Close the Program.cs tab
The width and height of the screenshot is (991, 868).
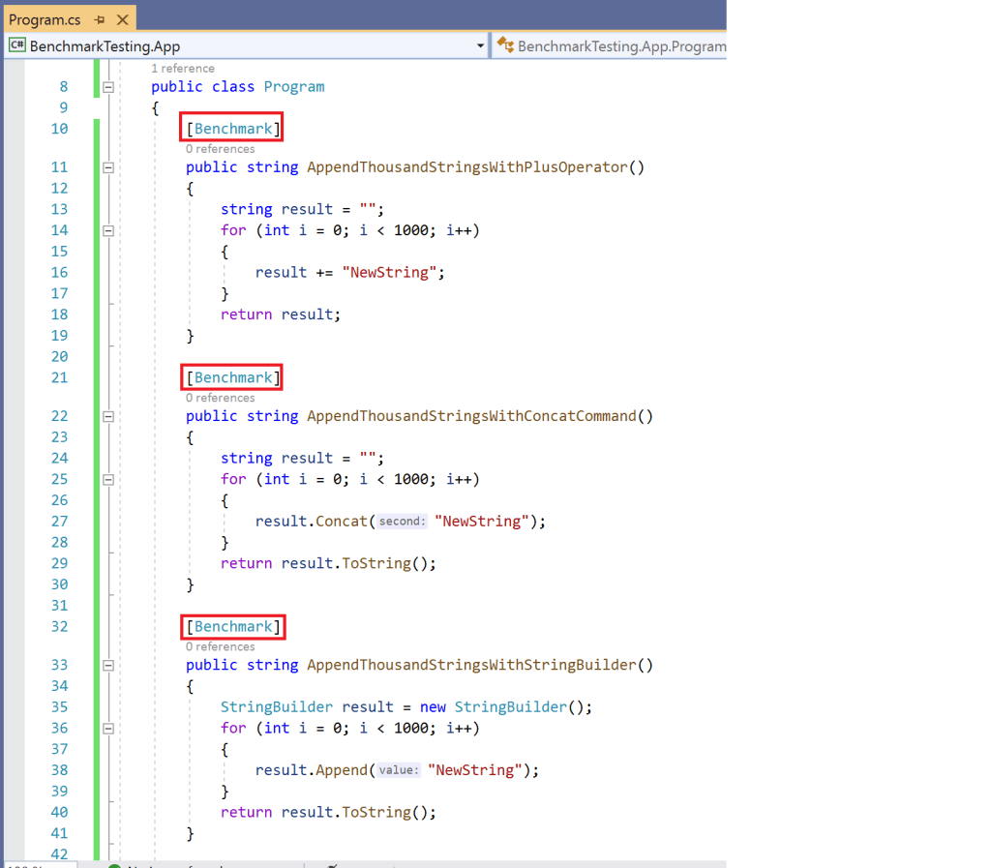point(122,19)
